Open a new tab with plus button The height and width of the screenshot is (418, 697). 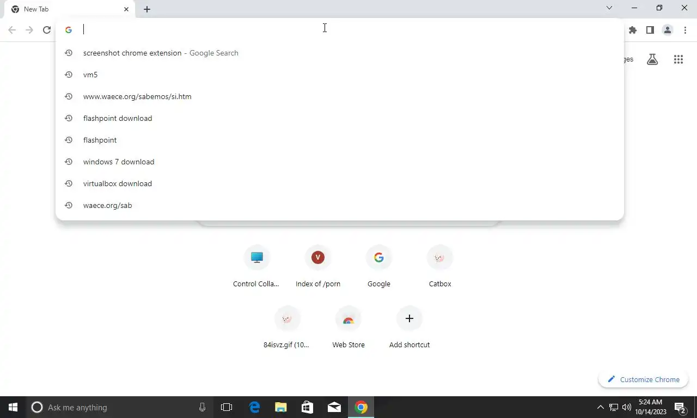(147, 9)
